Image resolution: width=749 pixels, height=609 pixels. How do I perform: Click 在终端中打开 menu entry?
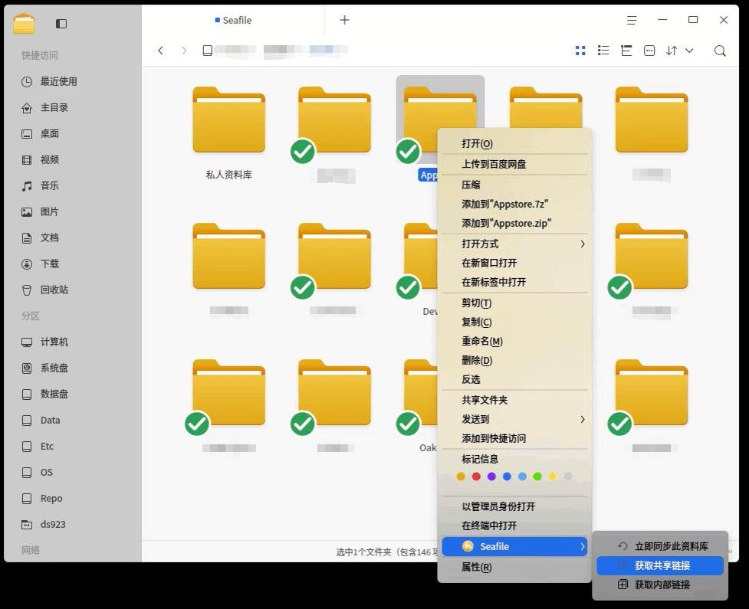coord(514,526)
